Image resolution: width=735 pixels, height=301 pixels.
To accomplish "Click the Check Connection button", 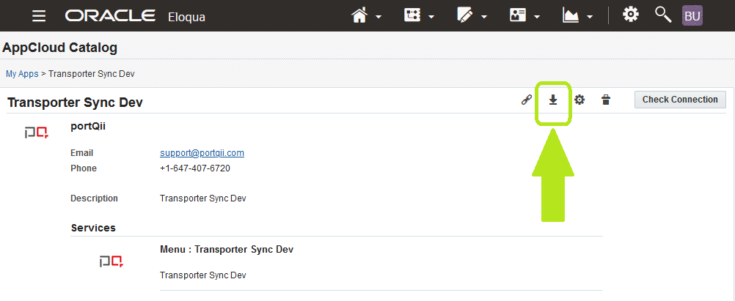I will 680,100.
